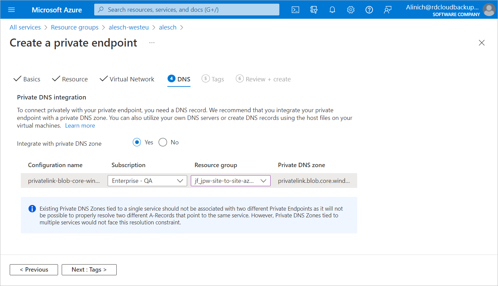Screen dimensions: 498x286
Task: Show the notifications bell panel
Action: [332, 10]
